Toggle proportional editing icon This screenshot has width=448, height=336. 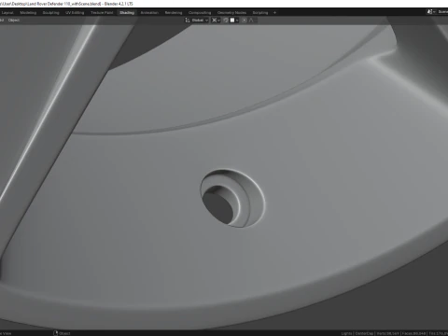[245, 21]
